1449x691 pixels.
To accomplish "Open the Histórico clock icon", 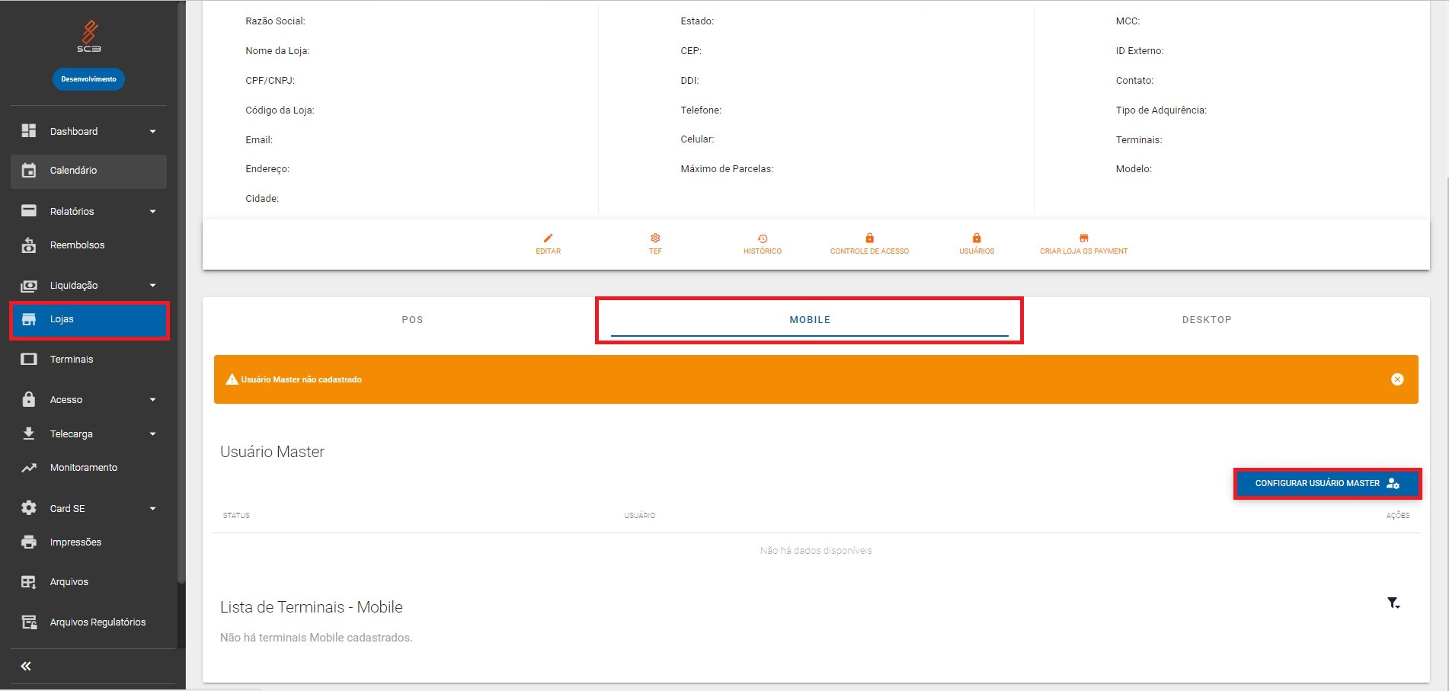I will (x=762, y=238).
